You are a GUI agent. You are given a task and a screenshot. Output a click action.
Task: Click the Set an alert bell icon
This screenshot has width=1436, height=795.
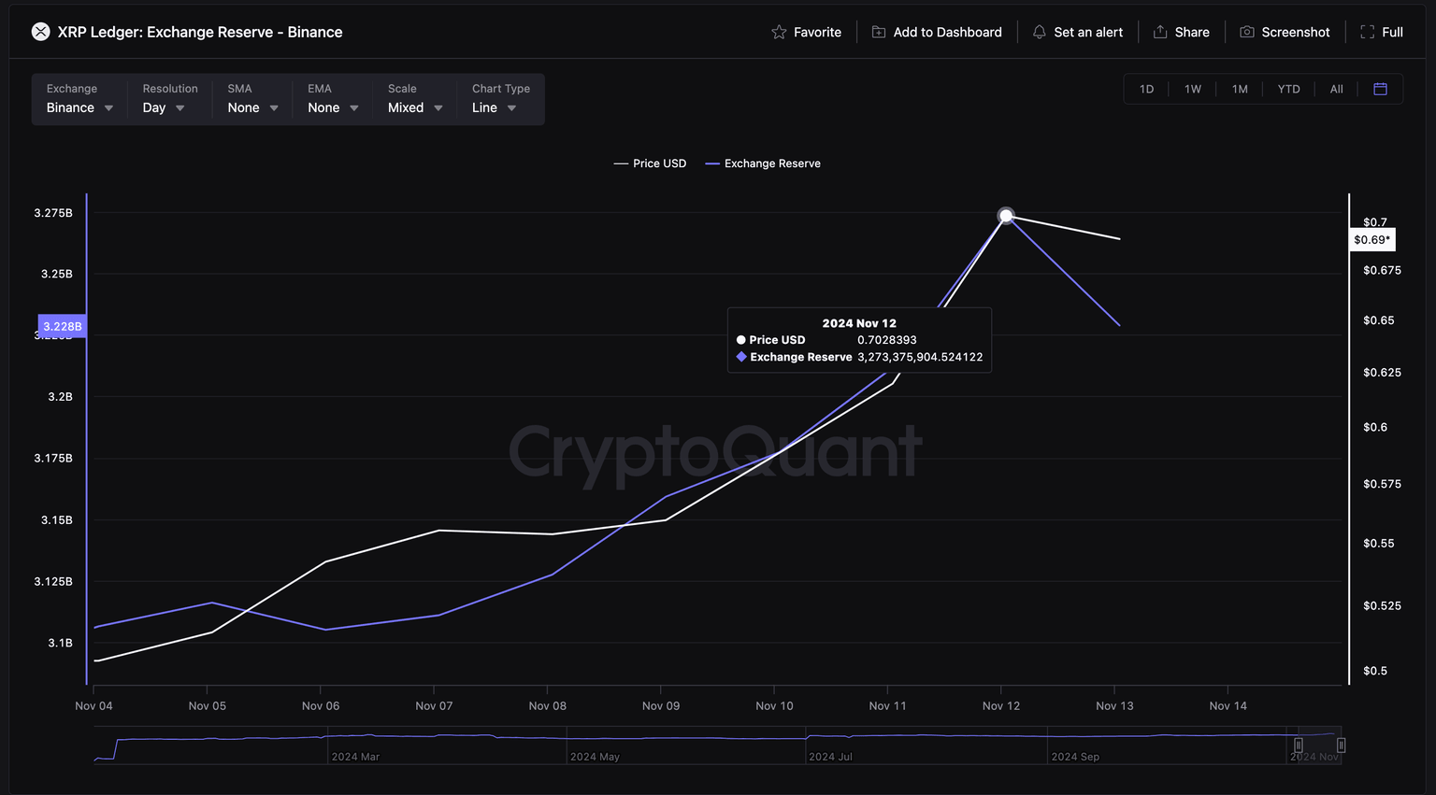click(1039, 32)
